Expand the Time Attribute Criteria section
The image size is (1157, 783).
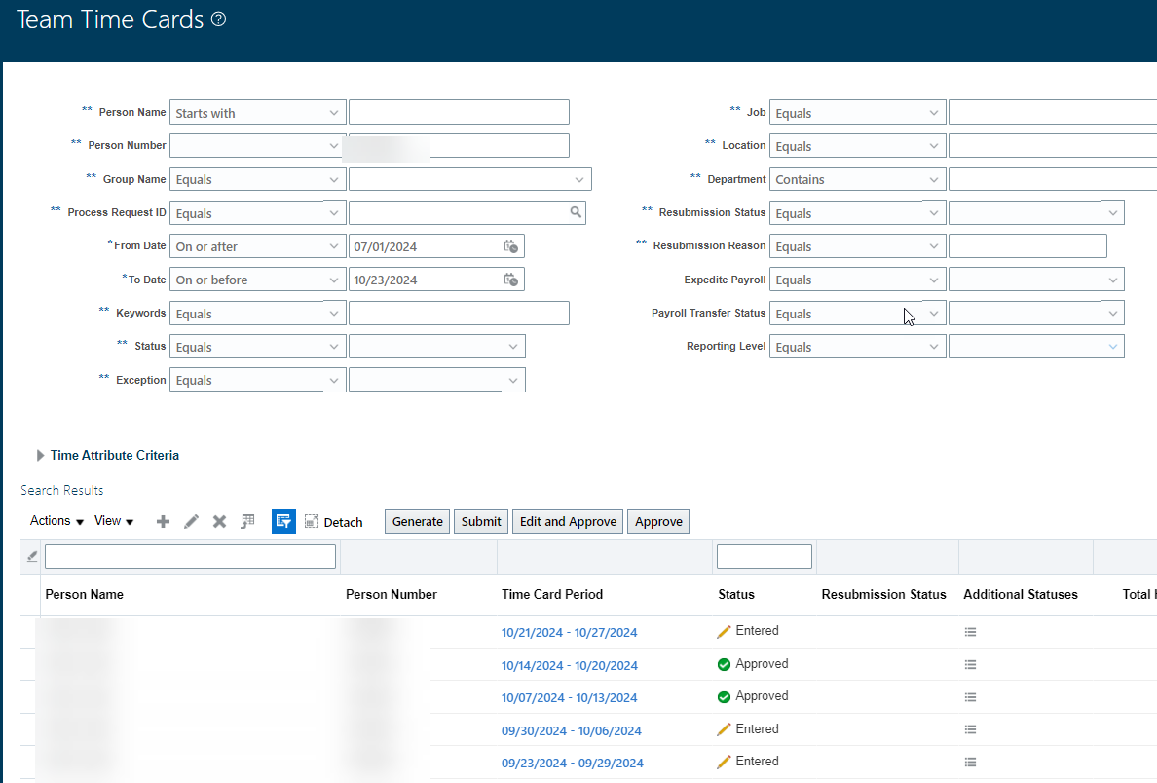(x=40, y=455)
